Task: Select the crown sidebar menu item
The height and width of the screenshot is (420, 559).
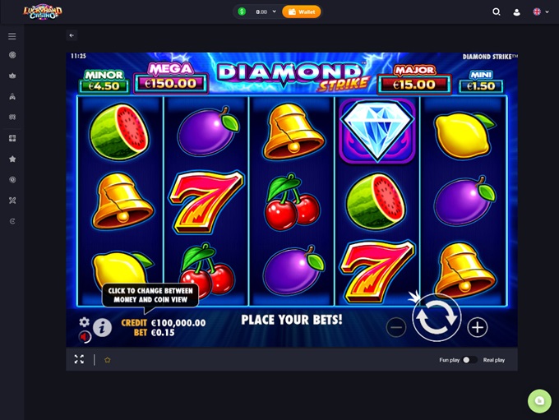Action: coord(12,76)
